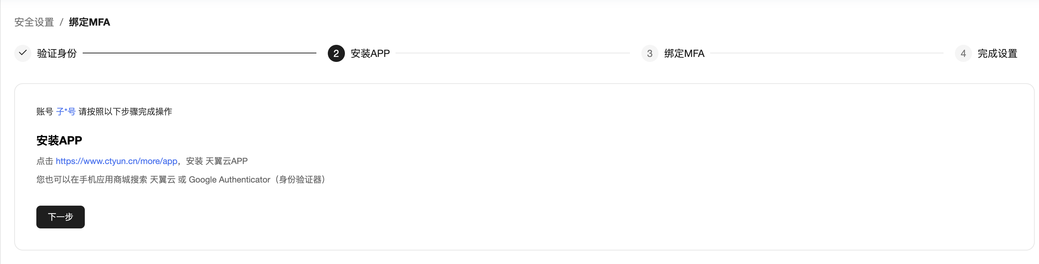The width and height of the screenshot is (1039, 264).
Task: Select the 安装APP label in the stepper
Action: pyautogui.click(x=370, y=53)
